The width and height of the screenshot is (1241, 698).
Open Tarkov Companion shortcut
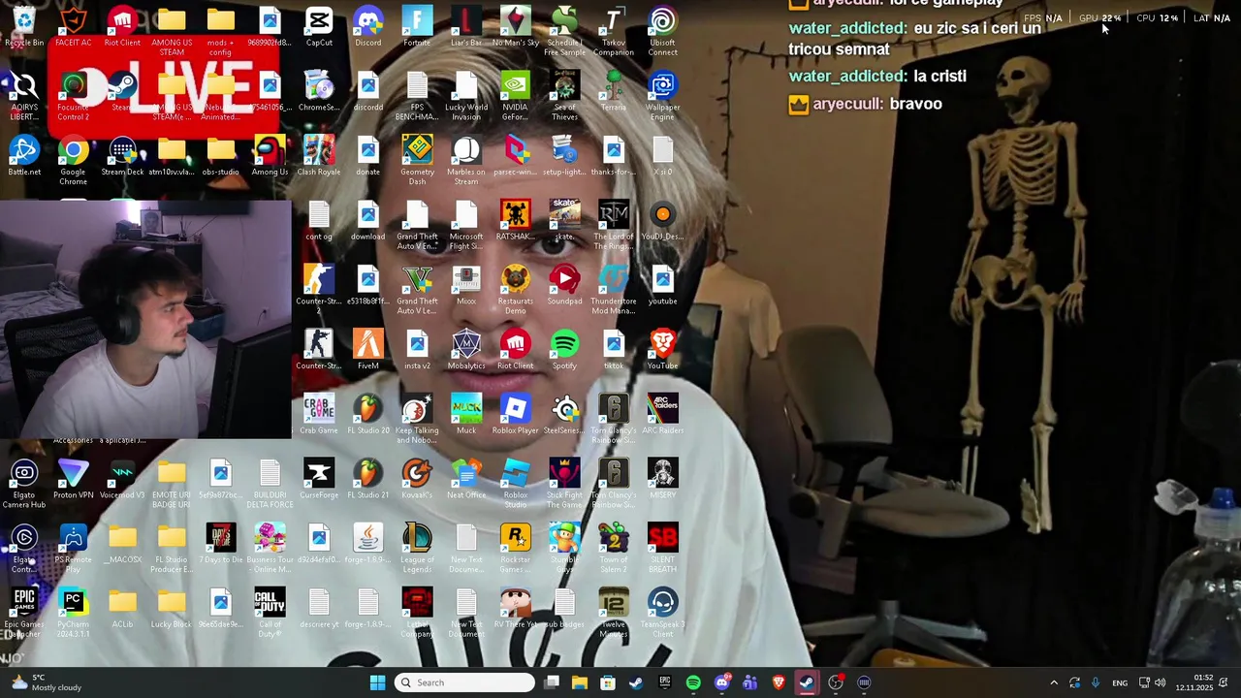tap(614, 32)
